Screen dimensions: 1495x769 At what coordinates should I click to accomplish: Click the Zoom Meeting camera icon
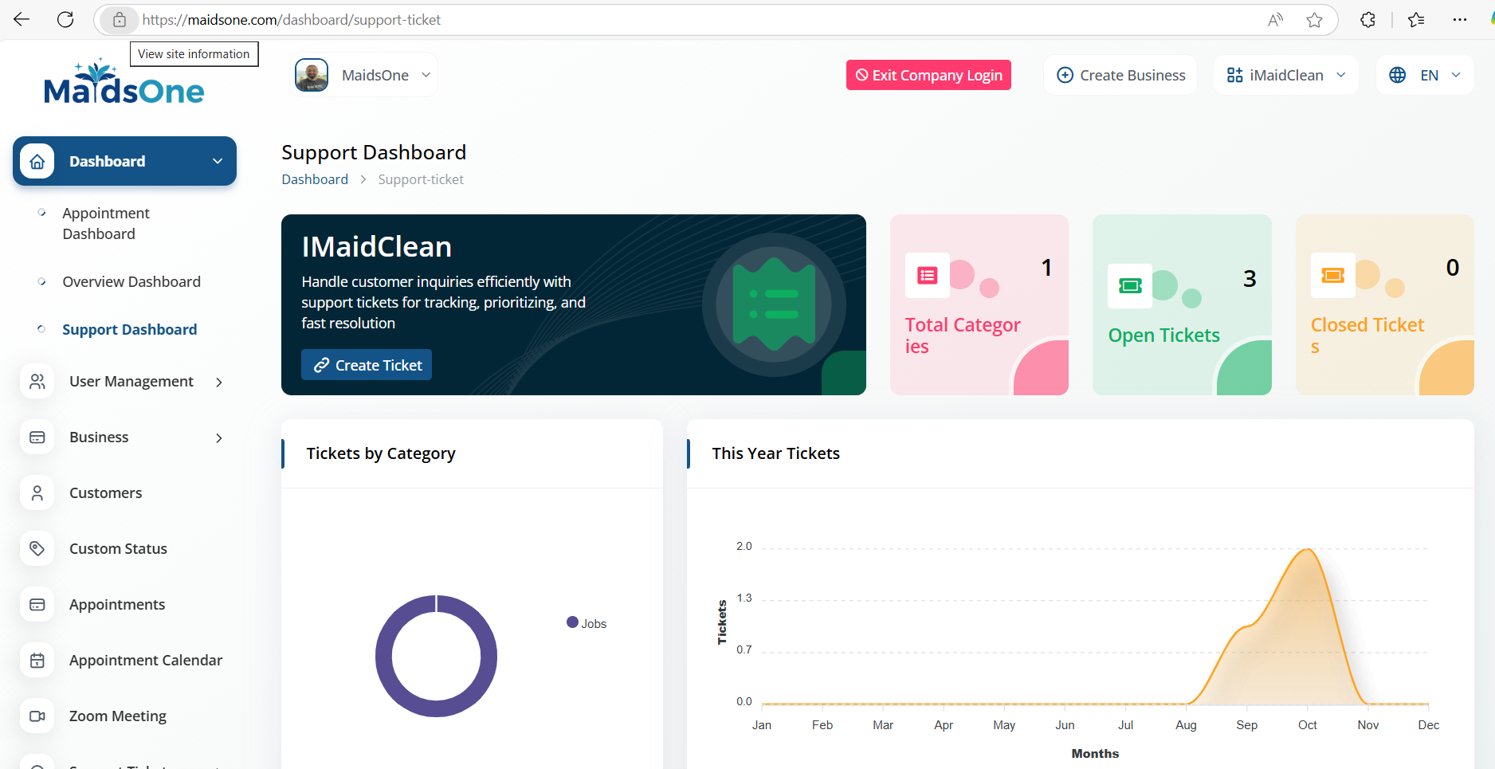click(x=37, y=716)
